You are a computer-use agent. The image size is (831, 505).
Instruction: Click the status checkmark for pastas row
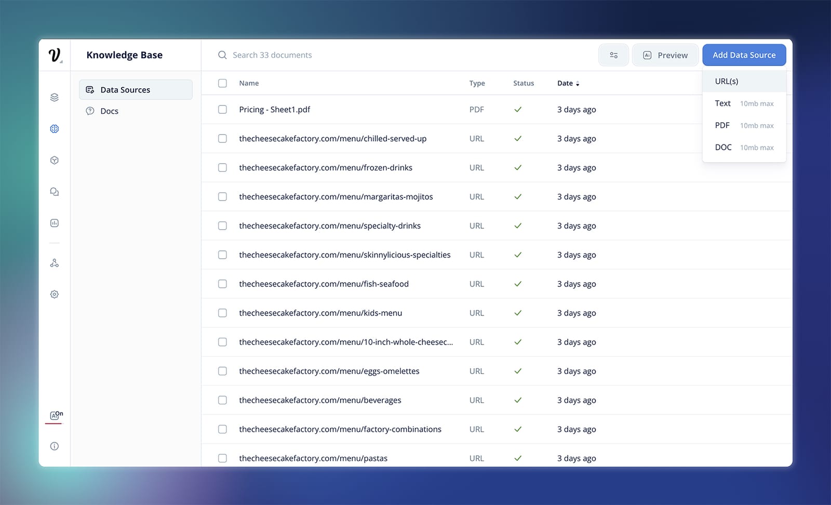click(518, 458)
